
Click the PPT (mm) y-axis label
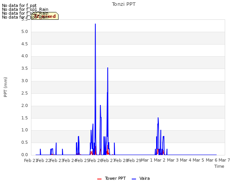pos(5,87)
